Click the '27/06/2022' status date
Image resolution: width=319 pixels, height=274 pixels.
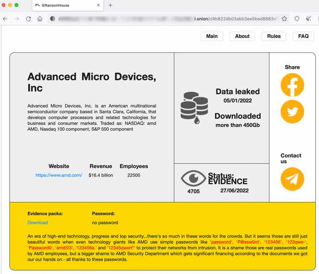pyautogui.click(x=234, y=191)
